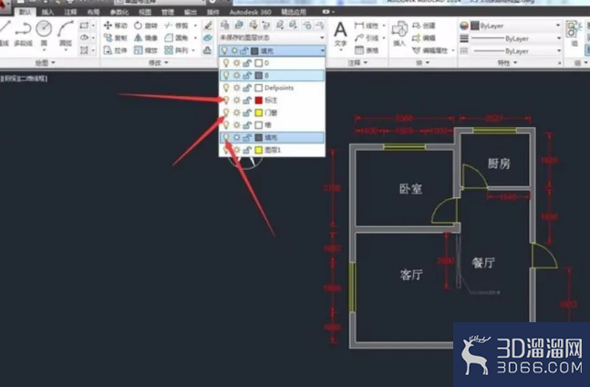This screenshot has width=590, height=387.
Task: Open the Layer Properties manager icon
Action: (224, 26)
